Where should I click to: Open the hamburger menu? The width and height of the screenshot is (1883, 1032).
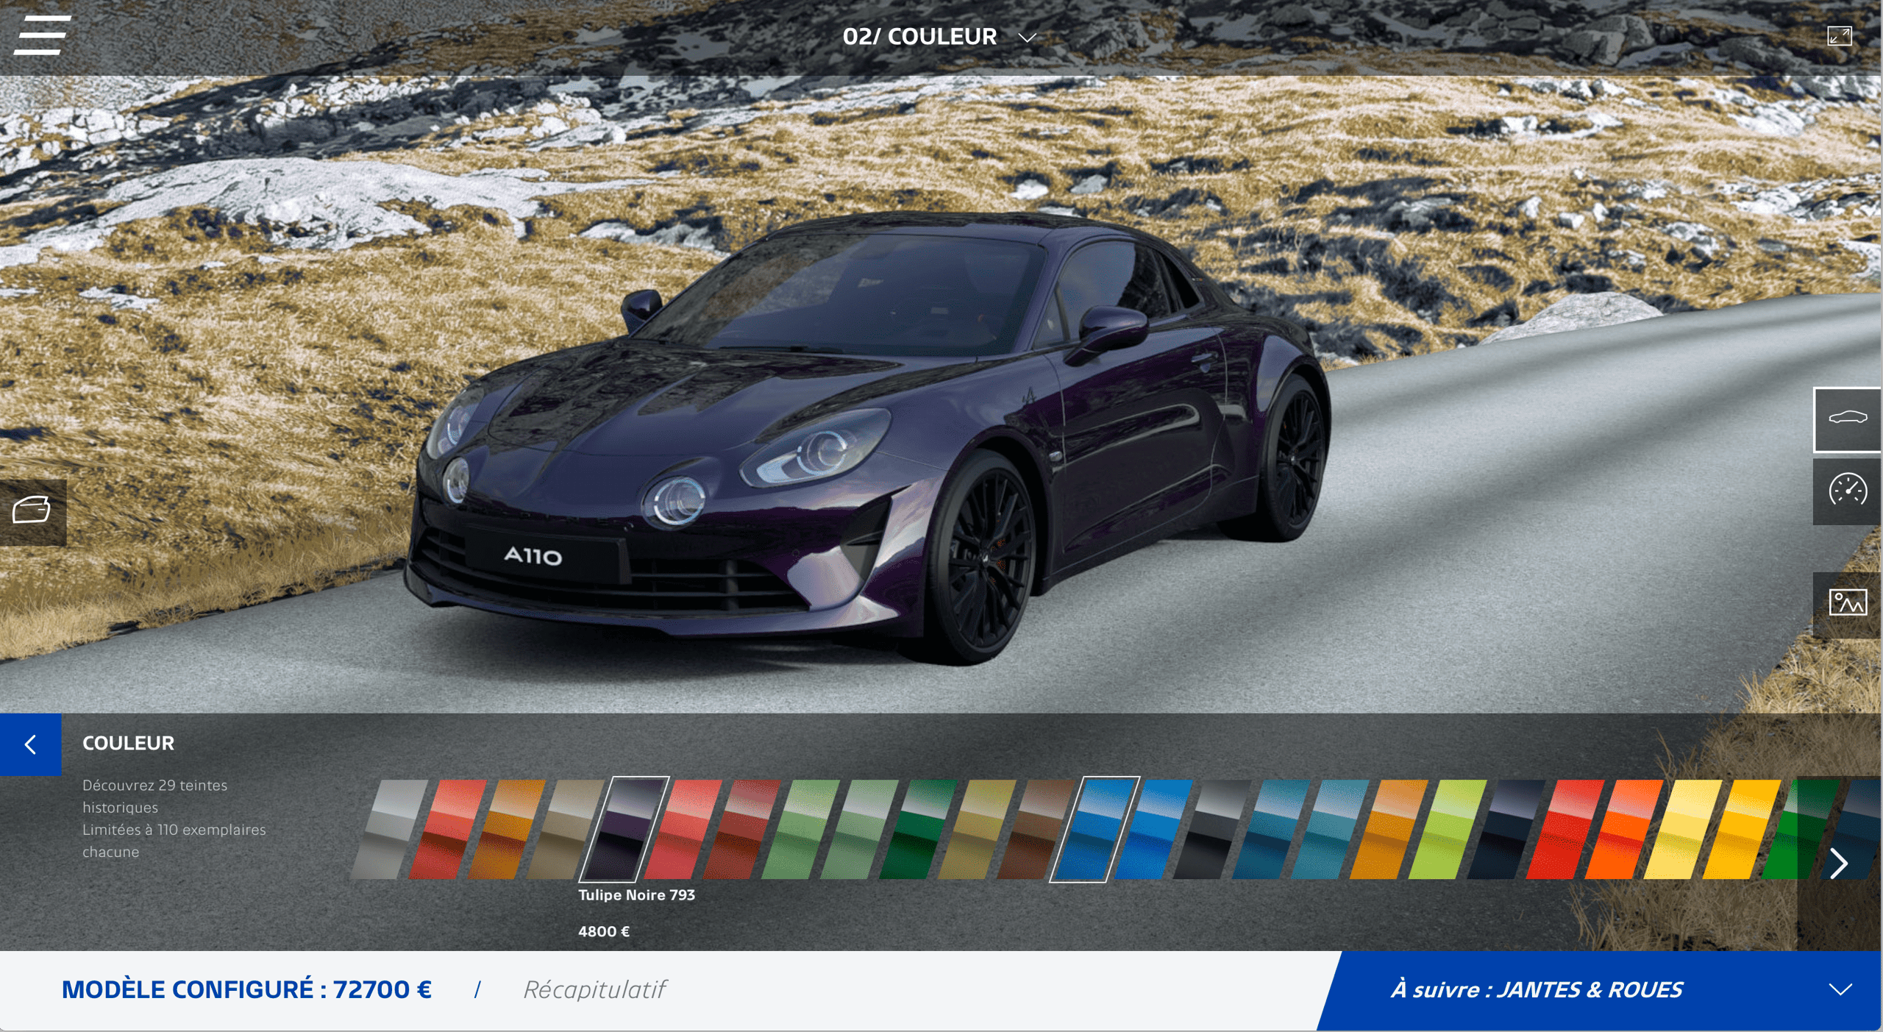pyautogui.click(x=42, y=35)
